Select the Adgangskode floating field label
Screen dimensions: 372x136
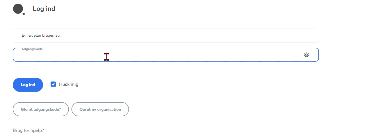32,49
